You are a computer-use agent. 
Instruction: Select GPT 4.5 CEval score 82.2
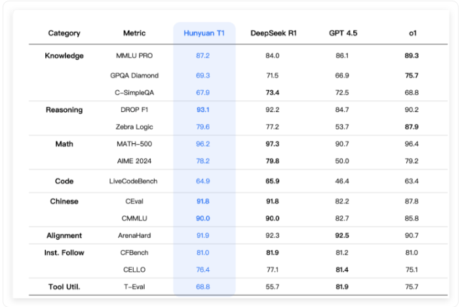click(342, 201)
